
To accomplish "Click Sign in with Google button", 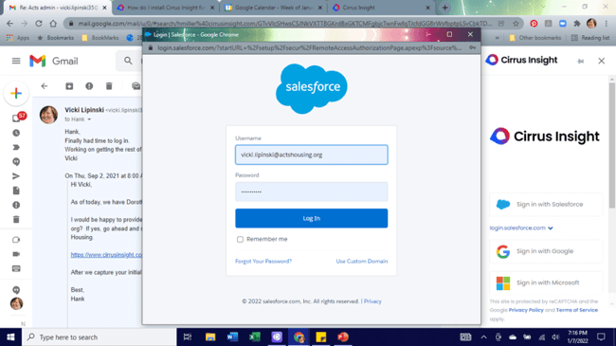I will click(x=546, y=251).
